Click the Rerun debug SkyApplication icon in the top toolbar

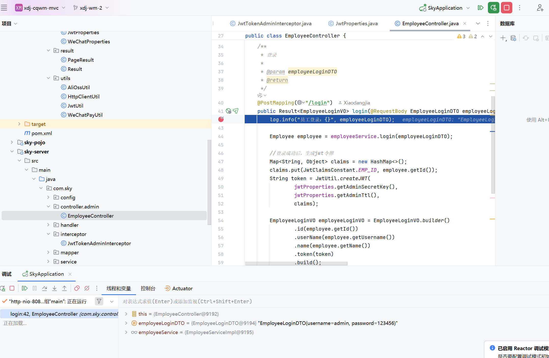pos(493,8)
